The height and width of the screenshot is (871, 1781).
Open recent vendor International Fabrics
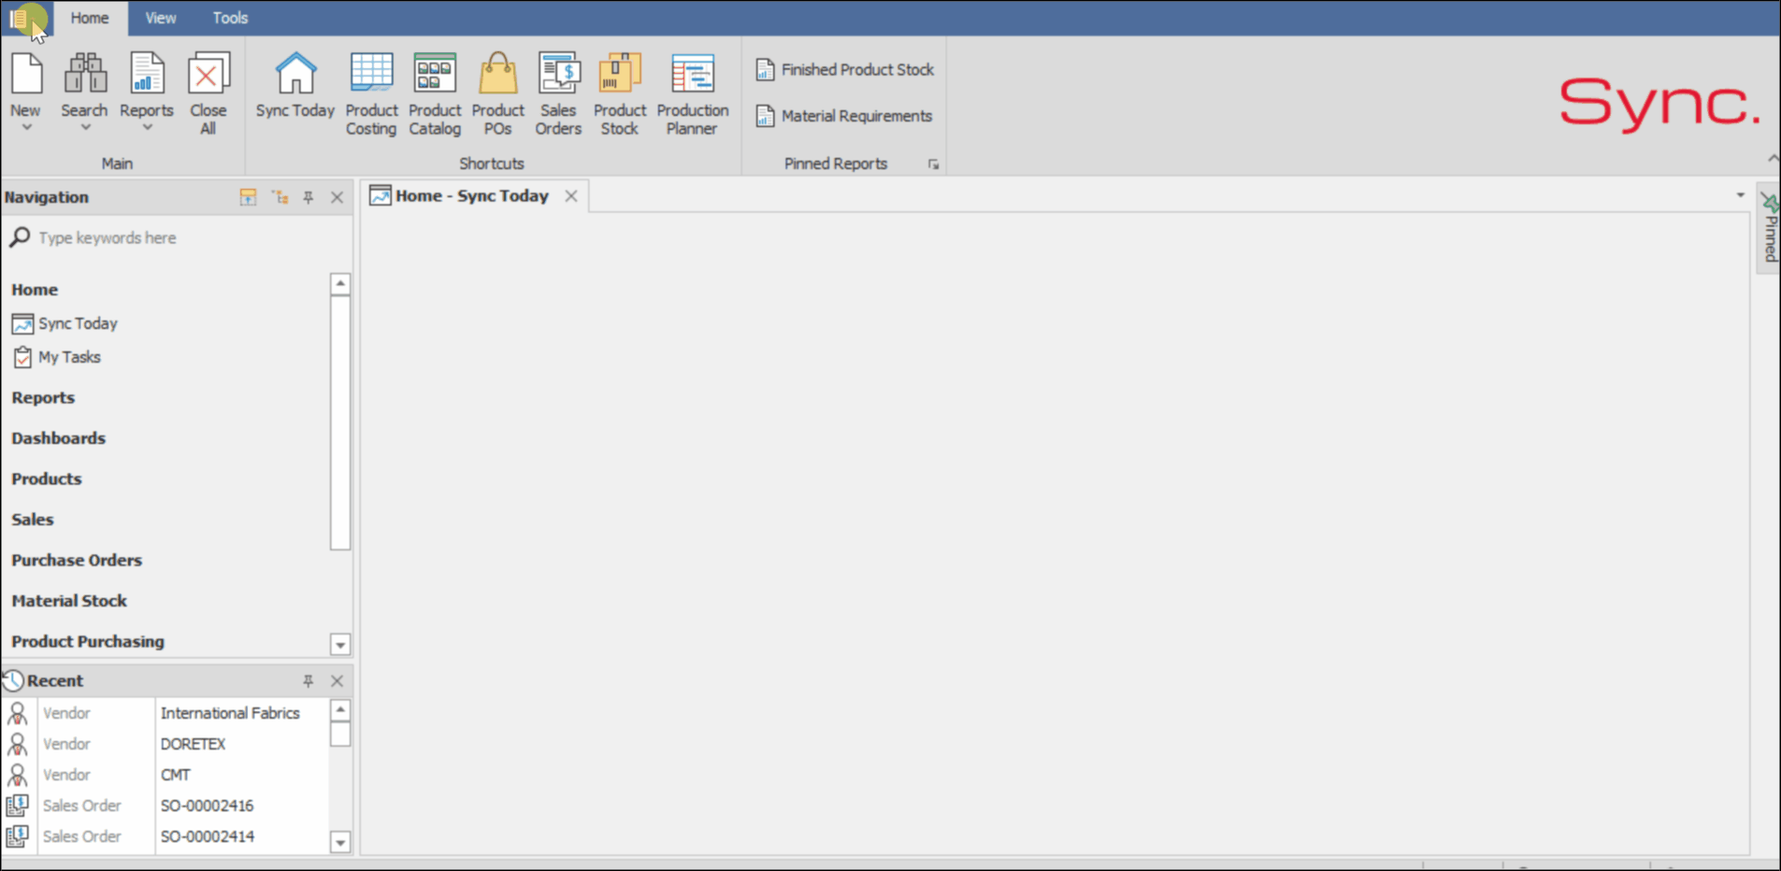coord(230,713)
